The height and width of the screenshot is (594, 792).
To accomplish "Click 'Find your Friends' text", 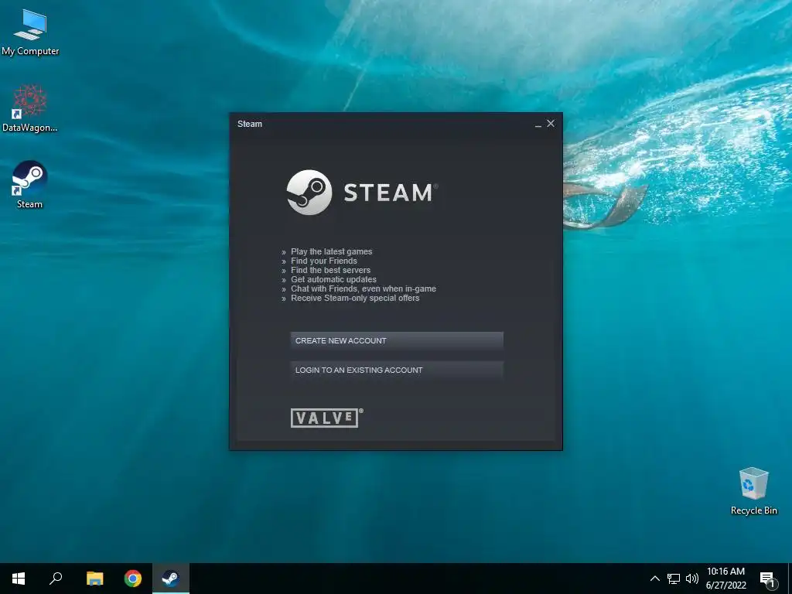I will (x=324, y=261).
